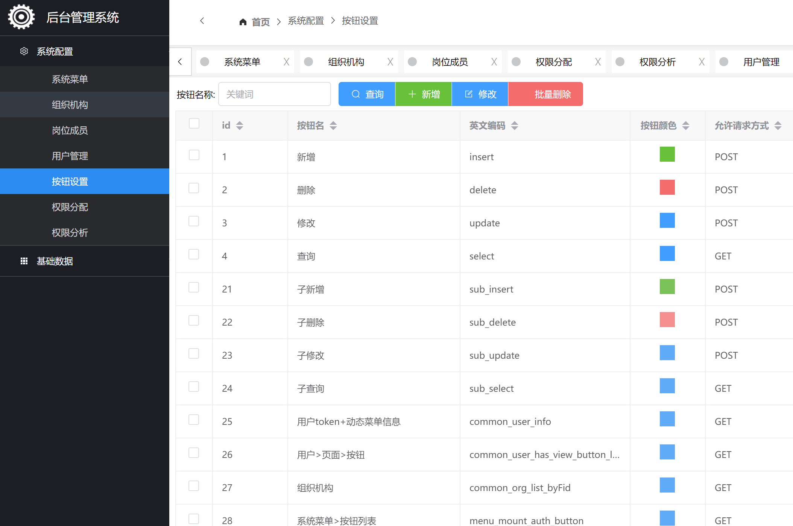Screen dimensions: 793x526
Task: Sort by 英文编码 column arrows
Action: pyautogui.click(x=515, y=126)
